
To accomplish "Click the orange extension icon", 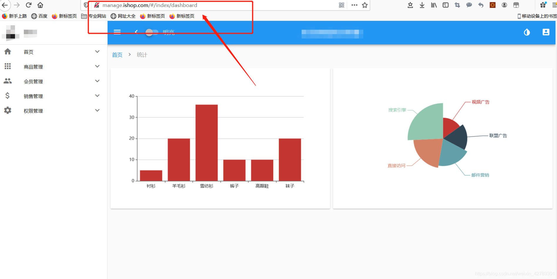I will 493,5.
